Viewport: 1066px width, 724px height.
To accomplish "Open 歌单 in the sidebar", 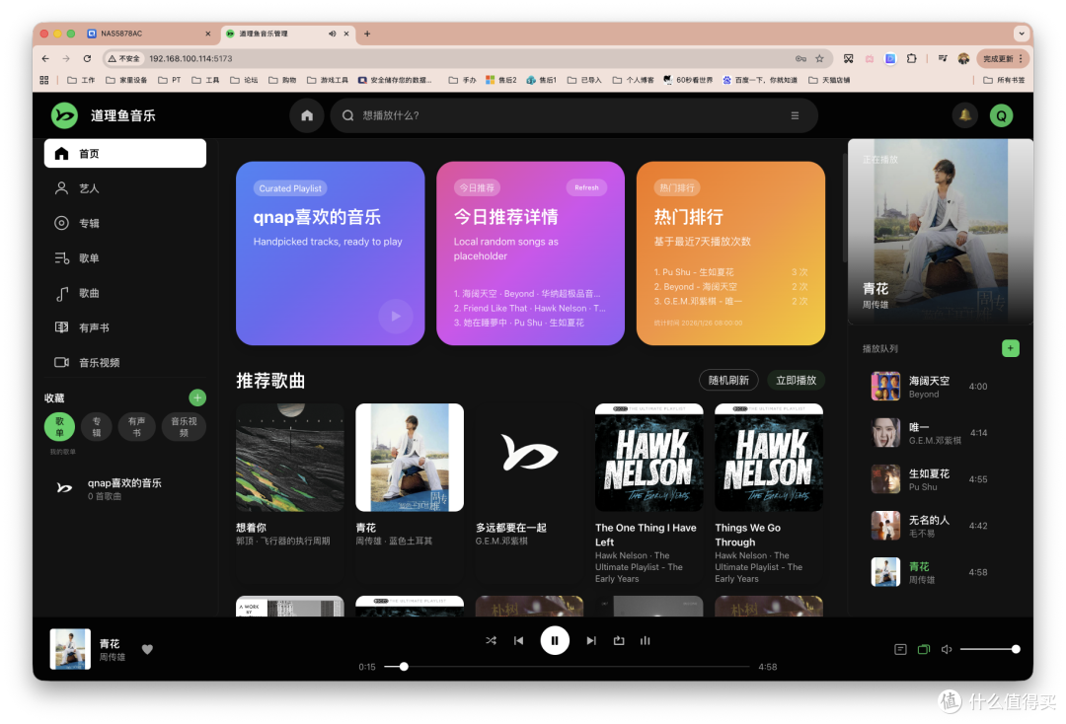I will 125,258.
